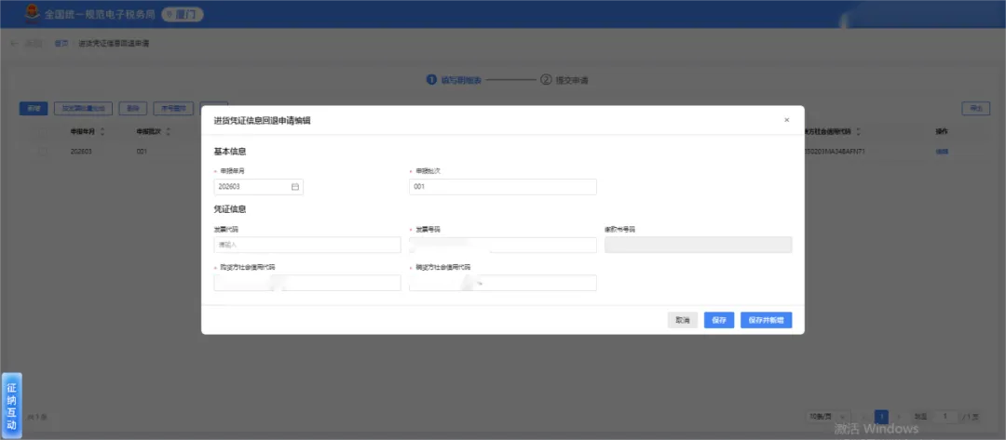
Task: Click the back arrow icon in breadcrumb
Action: (x=14, y=44)
